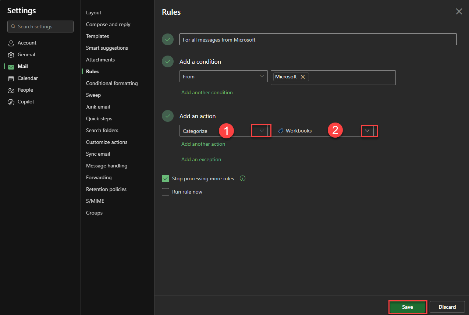Open Conditional formatting settings
Image resolution: width=469 pixels, height=315 pixels.
[x=112, y=83]
